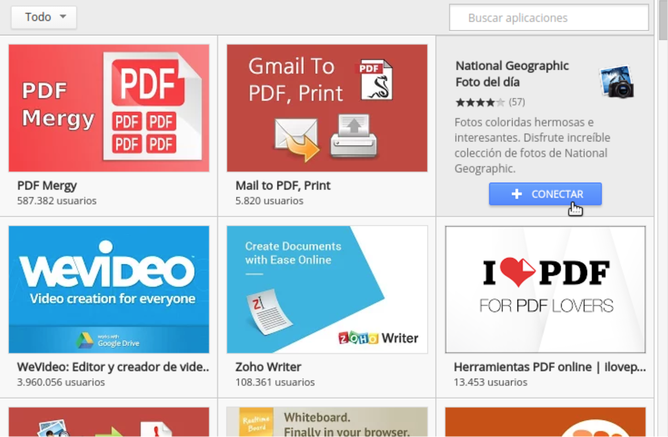Click the star rating for National Geographic
Screen dimensions: 668x437
click(x=480, y=102)
